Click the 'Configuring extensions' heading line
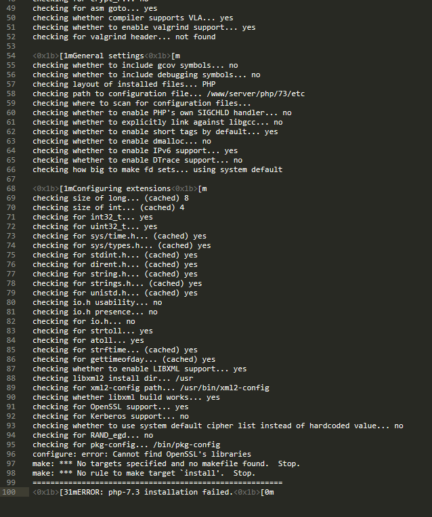 point(120,188)
